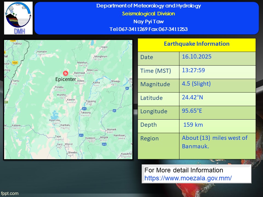Click the Seismological Division yellow heading
Image resolution: width=263 pixels, height=197 pixels.
[148, 14]
